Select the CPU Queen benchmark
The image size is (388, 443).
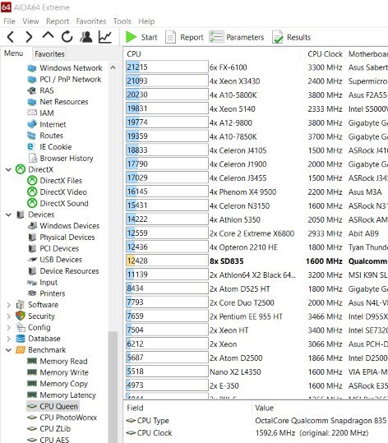58,406
